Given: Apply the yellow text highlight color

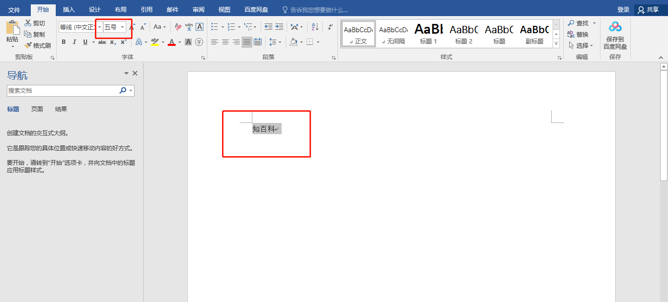Looking at the screenshot, I should coord(155,42).
